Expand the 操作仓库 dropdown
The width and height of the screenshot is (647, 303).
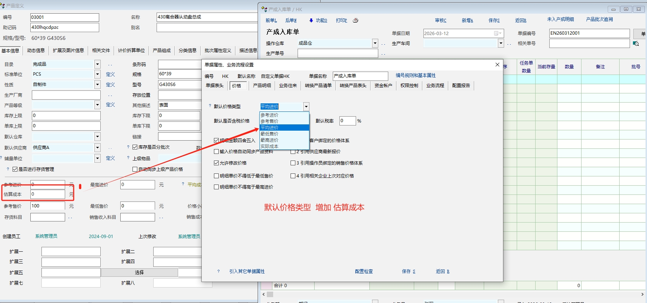point(375,43)
